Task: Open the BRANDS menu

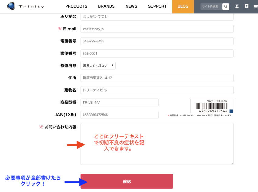Action: click(x=106, y=6)
